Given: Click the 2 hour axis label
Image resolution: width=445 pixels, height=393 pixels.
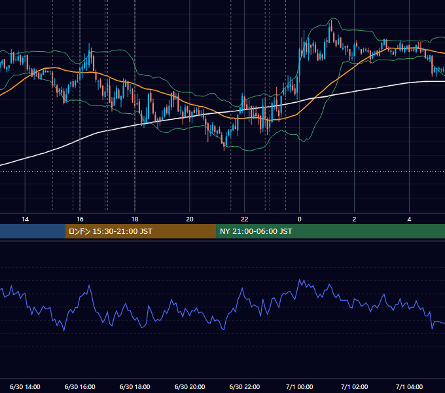Looking at the screenshot, I should pyautogui.click(x=354, y=219).
